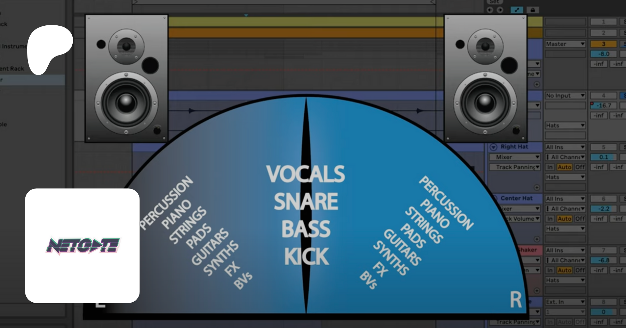This screenshot has height=328, width=626.
Task: Select the Center Hat track header
Action: point(516,198)
